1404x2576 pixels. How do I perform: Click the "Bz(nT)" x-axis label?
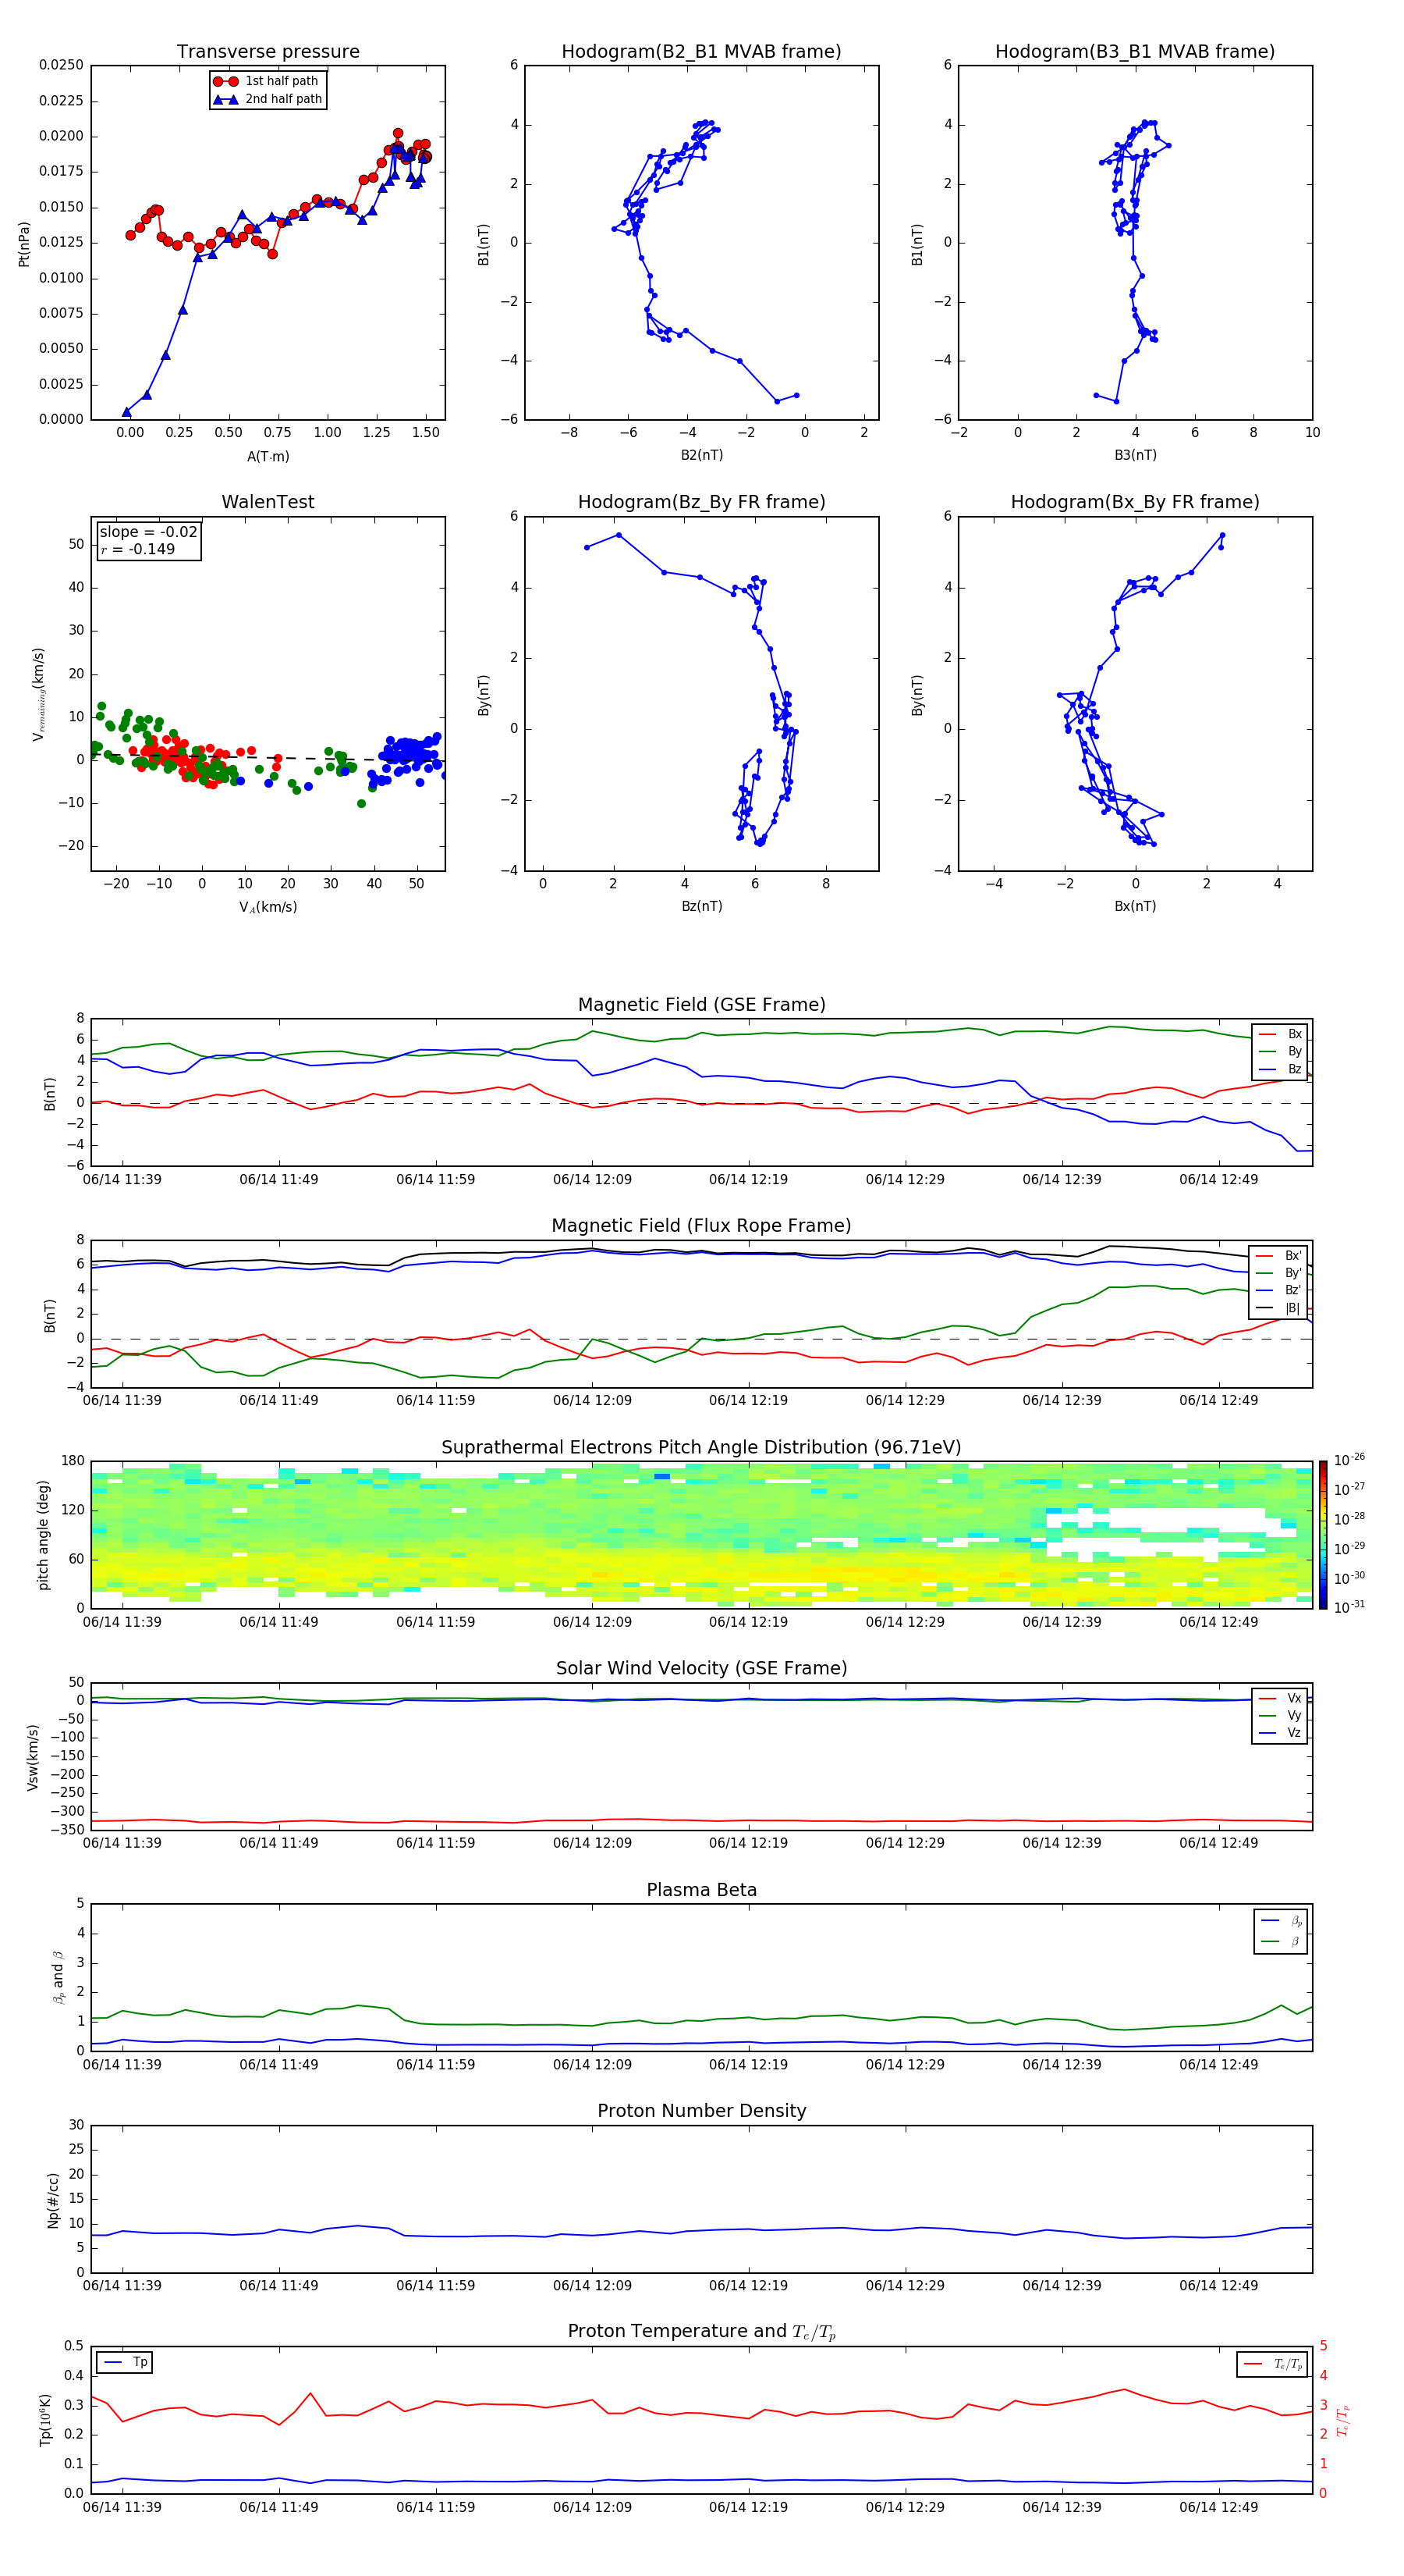pyautogui.click(x=701, y=906)
